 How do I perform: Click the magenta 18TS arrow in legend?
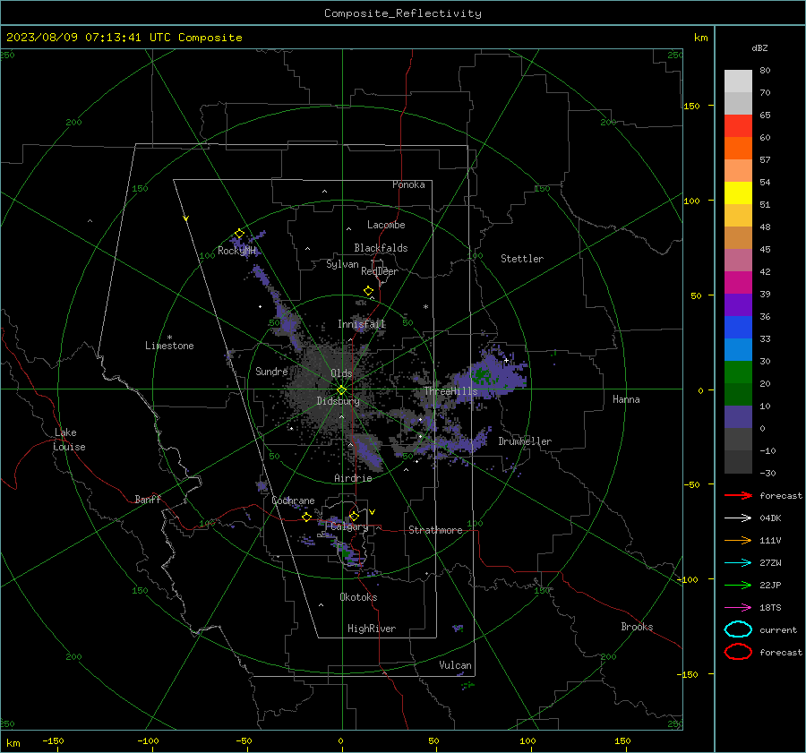(738, 608)
